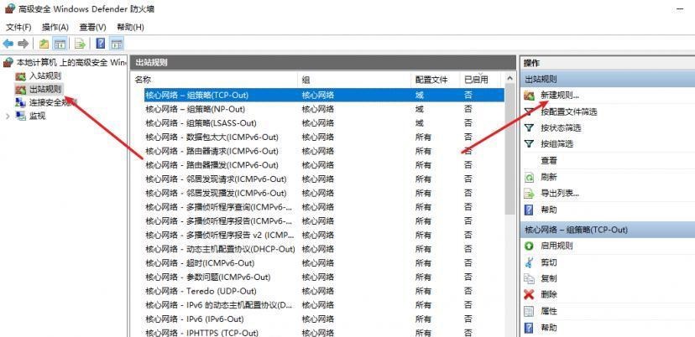Click the 按状态筛选 funnel icon

coord(530,127)
